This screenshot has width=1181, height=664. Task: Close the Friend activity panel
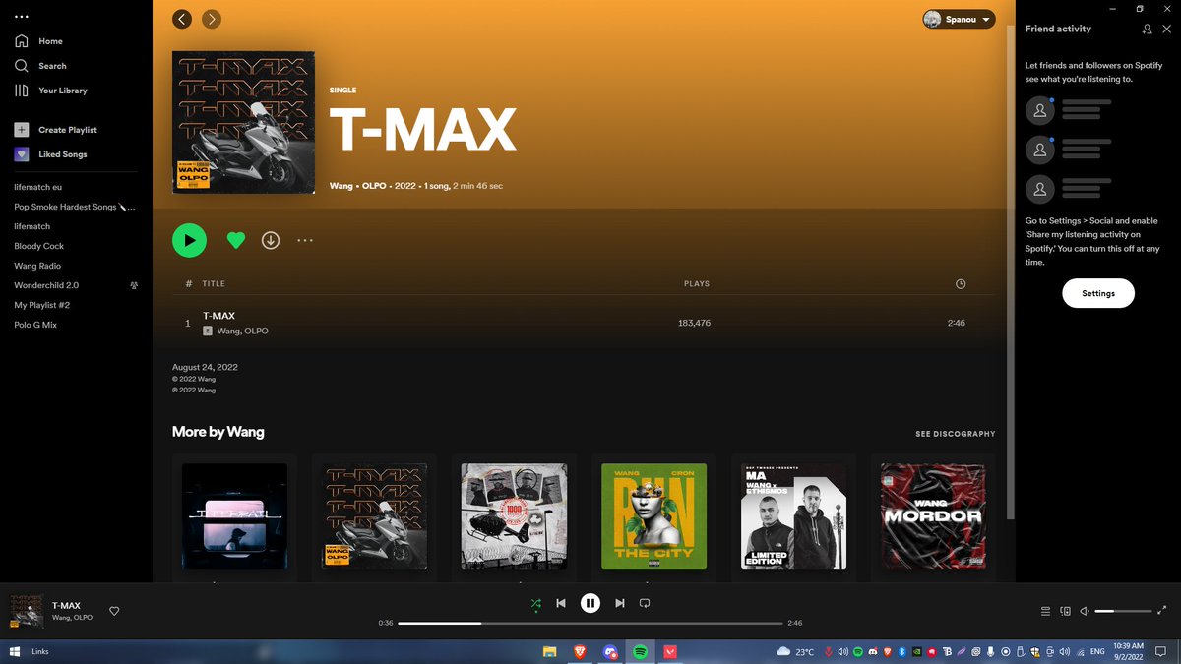pyautogui.click(x=1167, y=30)
